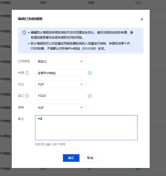Click the 编辑已有的规则 dialog title
Image resolution: width=166 pixels, height=176 pixels.
(30, 19)
